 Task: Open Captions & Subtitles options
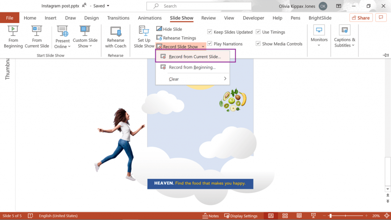tap(345, 36)
